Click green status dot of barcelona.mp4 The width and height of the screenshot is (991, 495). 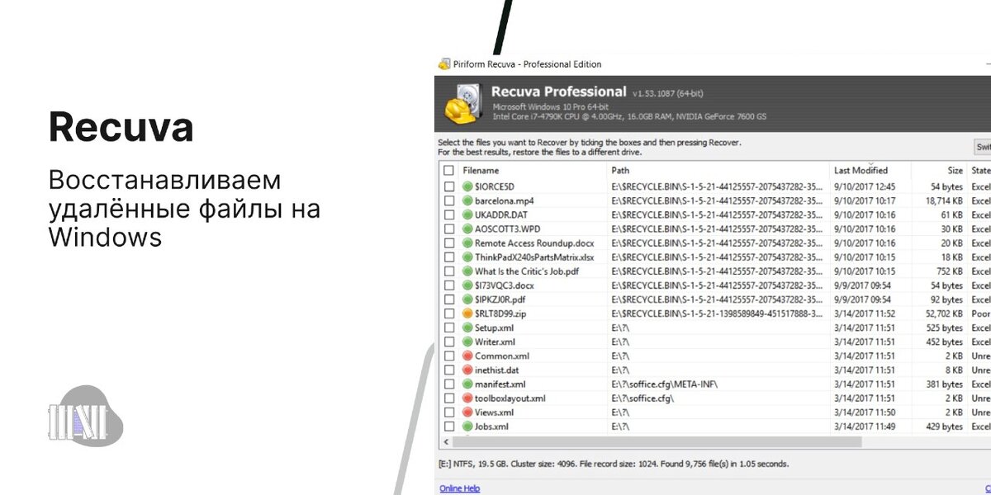pos(467,200)
